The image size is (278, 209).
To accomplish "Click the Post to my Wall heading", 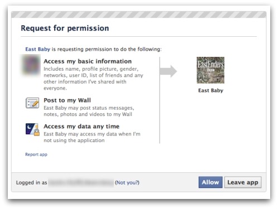I will click(67, 100).
